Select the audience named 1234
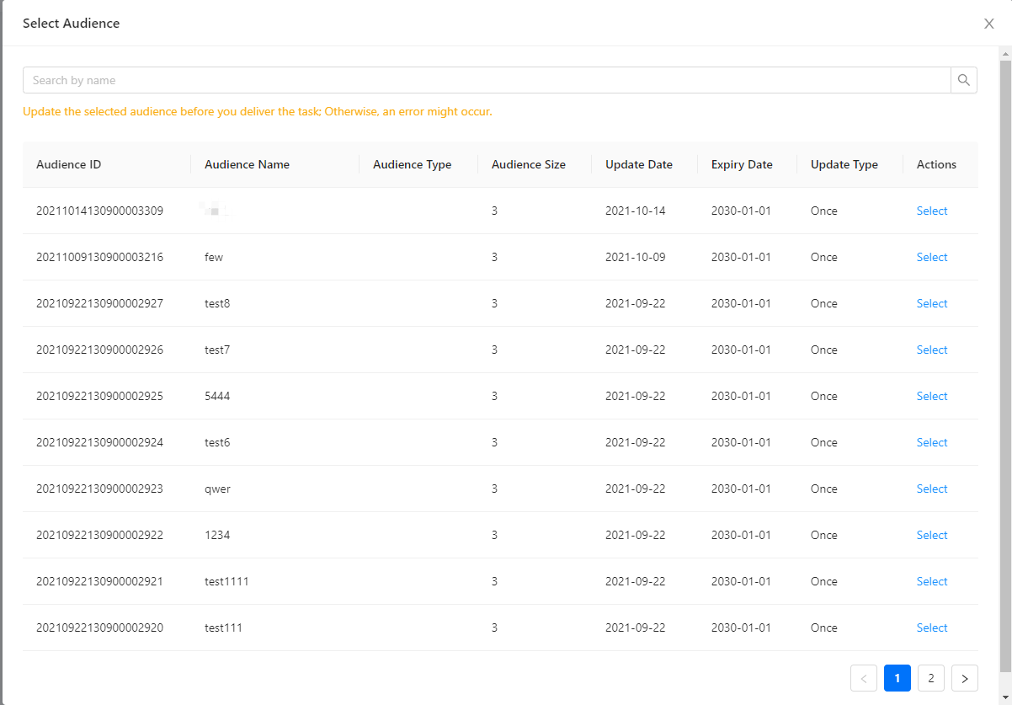The image size is (1012, 705). click(x=932, y=535)
